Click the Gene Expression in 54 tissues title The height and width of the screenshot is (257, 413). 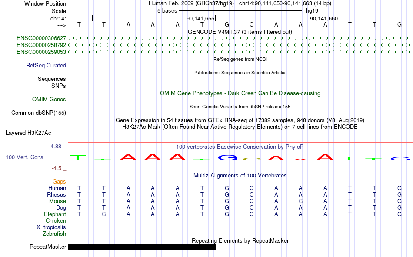pyautogui.click(x=240, y=120)
